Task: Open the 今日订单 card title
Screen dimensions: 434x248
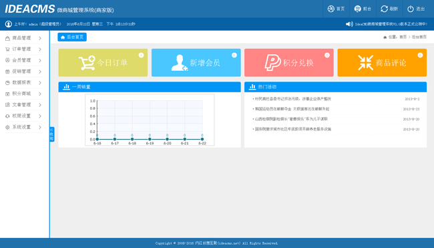Action: tap(112, 63)
